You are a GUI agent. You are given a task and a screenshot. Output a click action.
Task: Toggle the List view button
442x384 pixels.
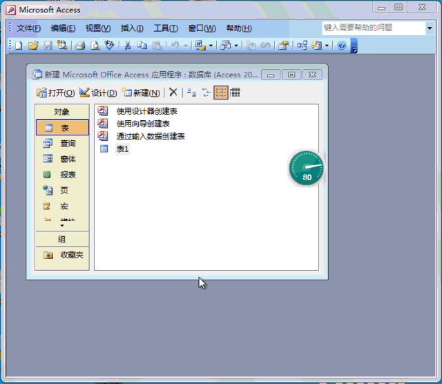[221, 93]
